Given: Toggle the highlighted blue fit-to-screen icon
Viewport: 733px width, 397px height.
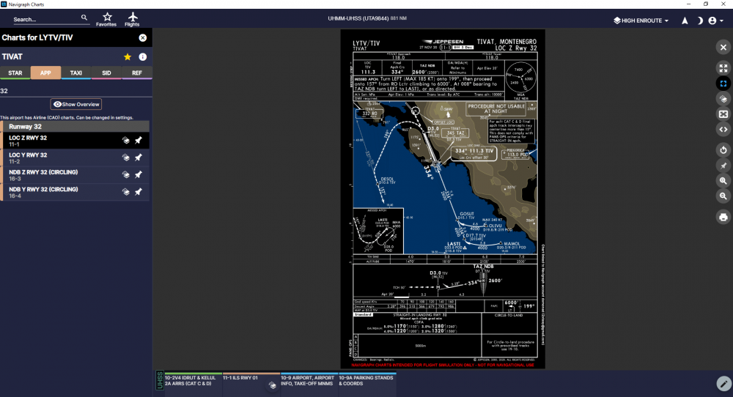Looking at the screenshot, I should [x=723, y=84].
